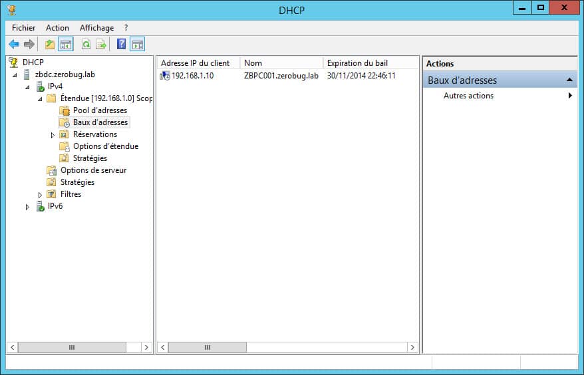
Task: Open the Affichage menu
Action: (x=96, y=28)
